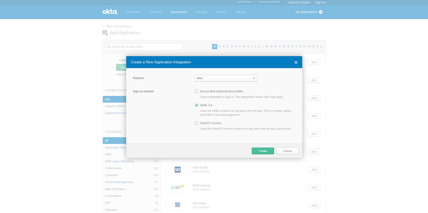The width and height of the screenshot is (428, 213).
Task: Open the Platform dropdown
Action: (x=226, y=78)
